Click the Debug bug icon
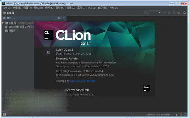Viewport: 189px width, 118px height. 169,13
